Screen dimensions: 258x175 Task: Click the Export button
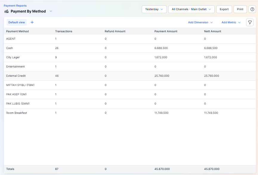[x=224, y=9]
